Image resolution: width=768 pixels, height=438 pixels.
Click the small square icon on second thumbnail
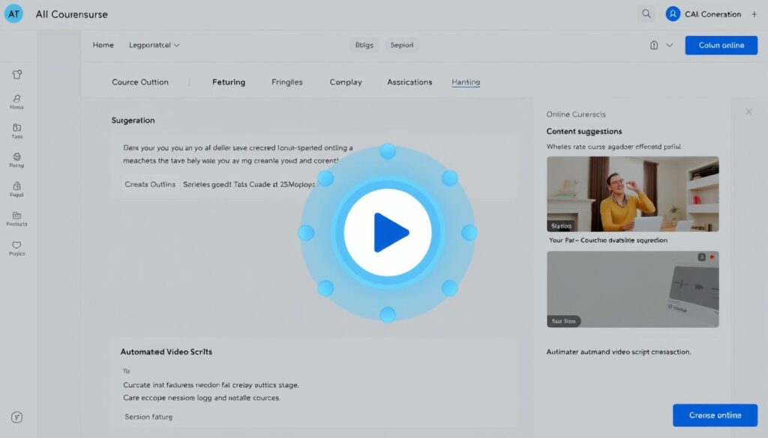[x=701, y=257]
